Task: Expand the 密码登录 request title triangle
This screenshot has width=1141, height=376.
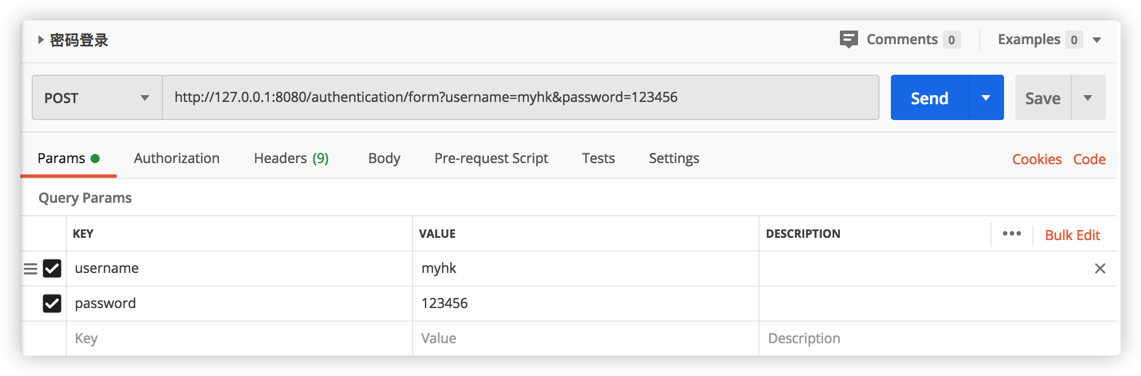Action: (41, 40)
